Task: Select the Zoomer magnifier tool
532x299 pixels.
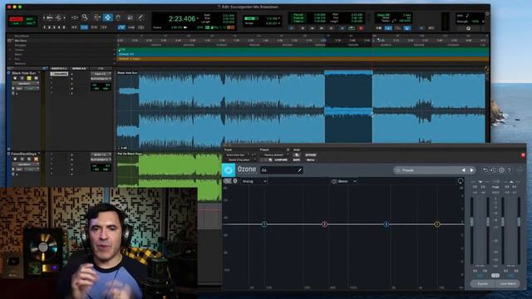Action: [x=85, y=17]
